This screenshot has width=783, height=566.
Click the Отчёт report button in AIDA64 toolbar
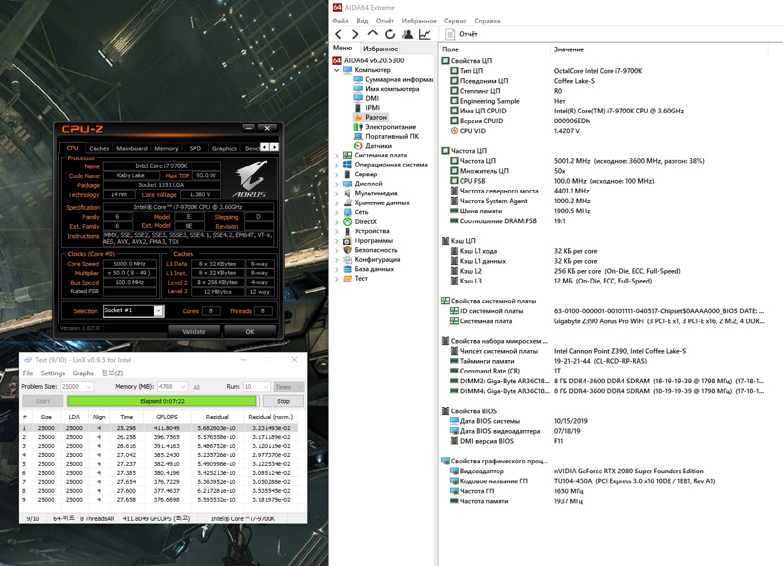pyautogui.click(x=461, y=34)
